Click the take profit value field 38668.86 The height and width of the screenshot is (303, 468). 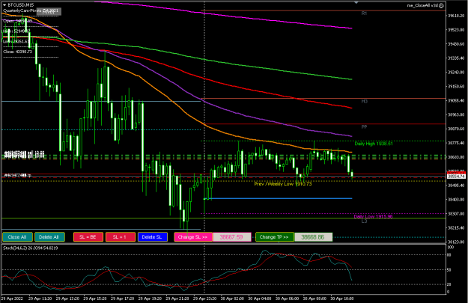click(314, 237)
